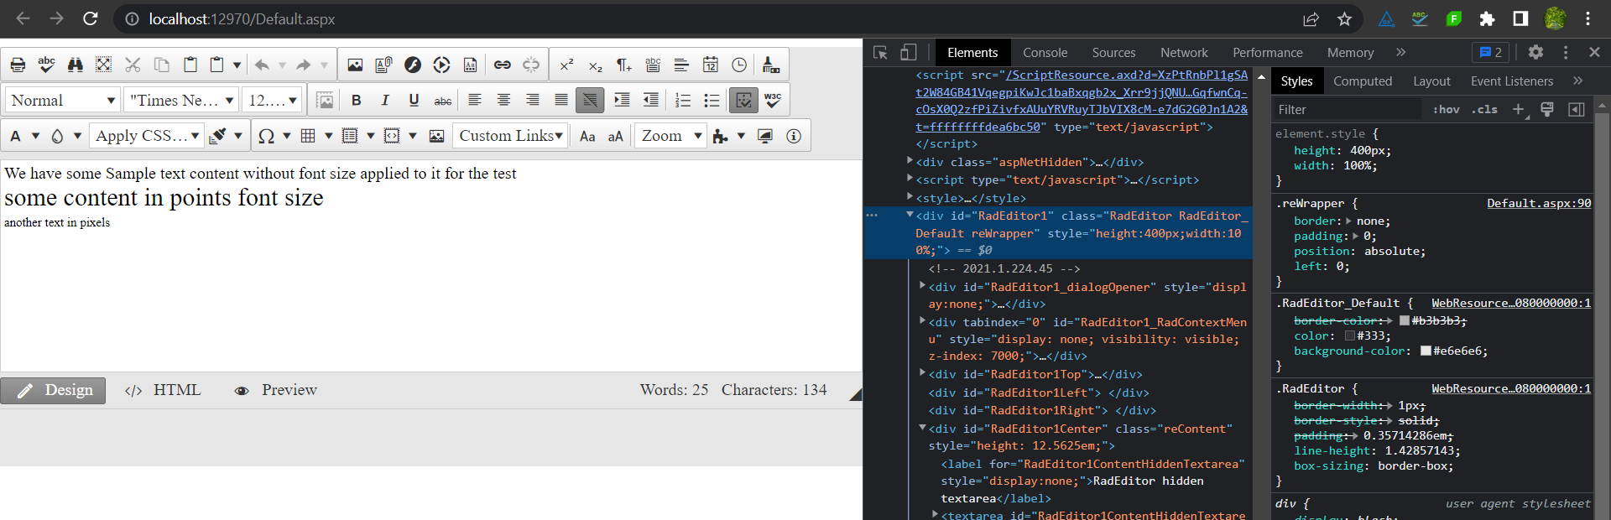Apply superscript formatting
The image size is (1611, 520).
(x=566, y=65)
